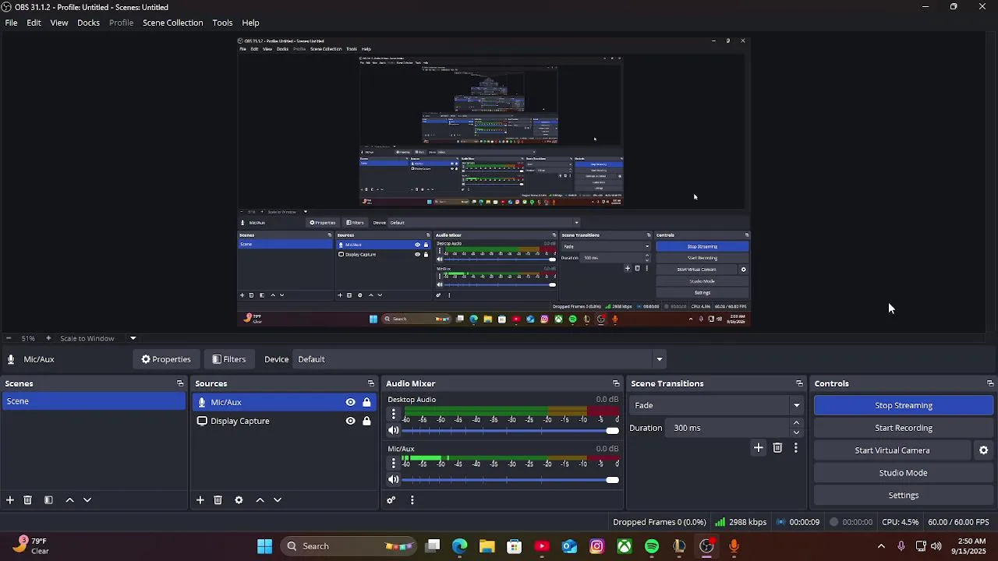
Task: Open Windows Start menu
Action: click(264, 546)
